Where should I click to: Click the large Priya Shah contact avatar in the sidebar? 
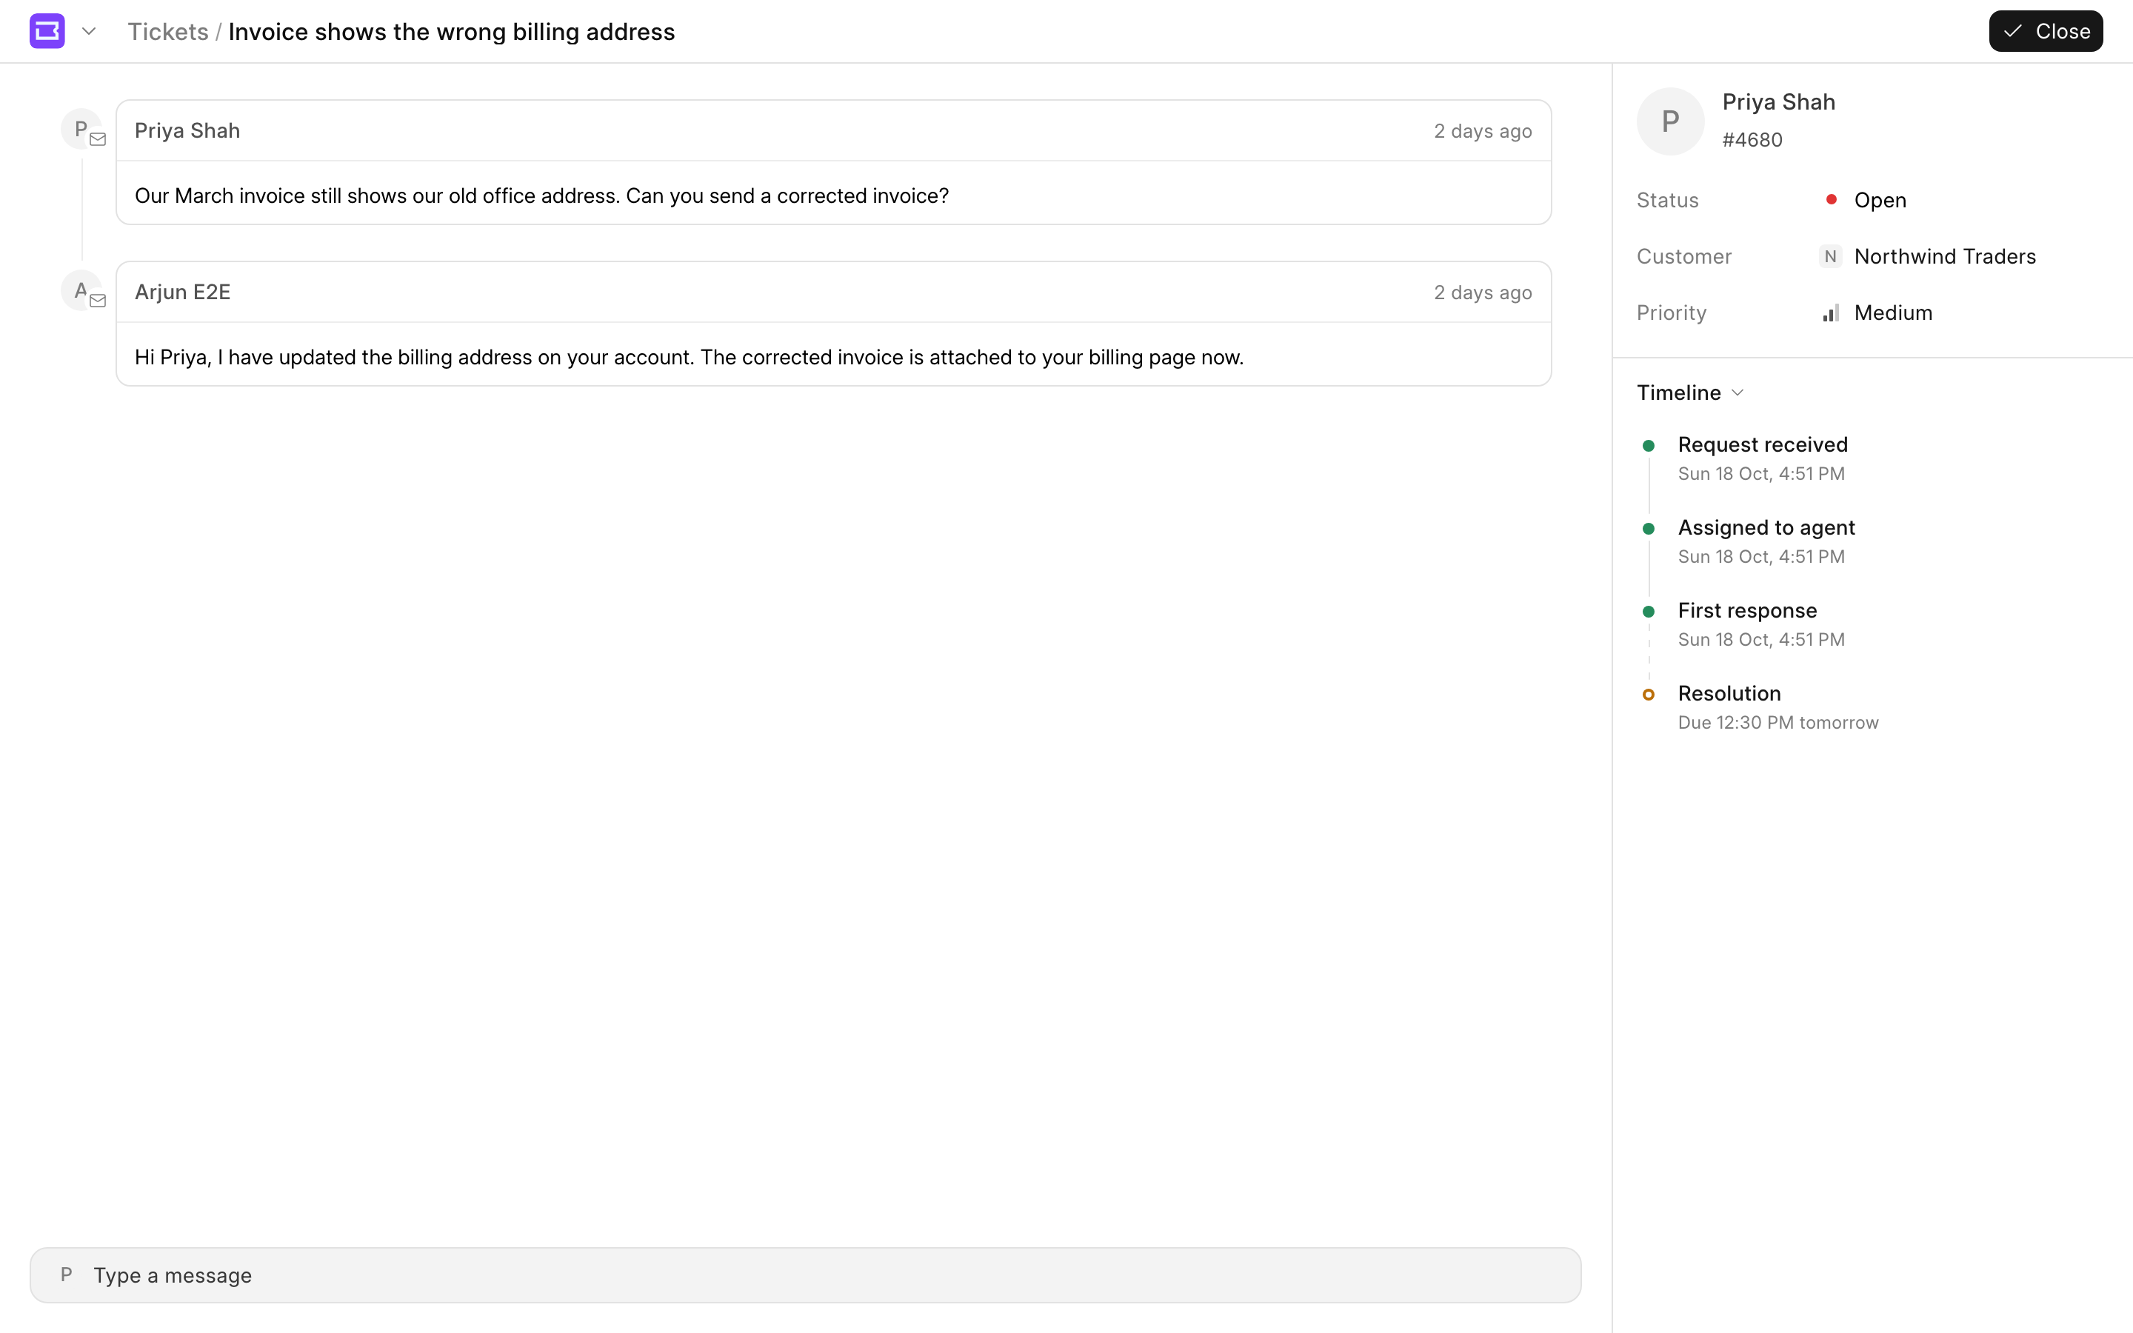coord(1670,121)
